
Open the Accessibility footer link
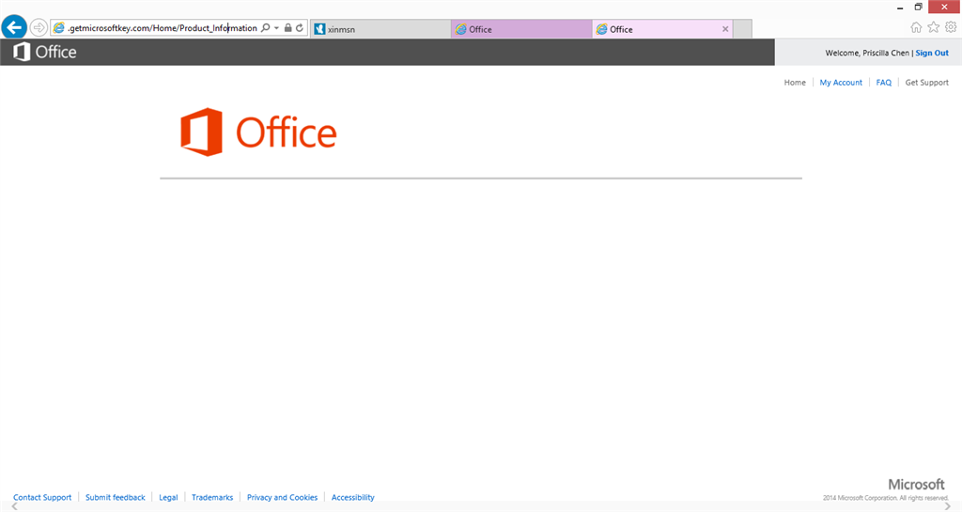(353, 497)
